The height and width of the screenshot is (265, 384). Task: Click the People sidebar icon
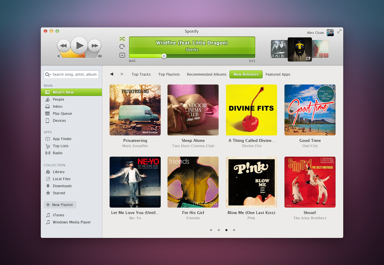point(47,100)
